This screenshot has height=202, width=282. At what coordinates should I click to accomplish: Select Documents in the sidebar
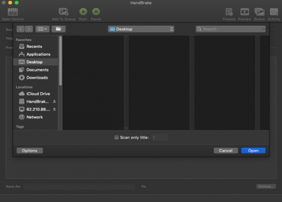35,70
